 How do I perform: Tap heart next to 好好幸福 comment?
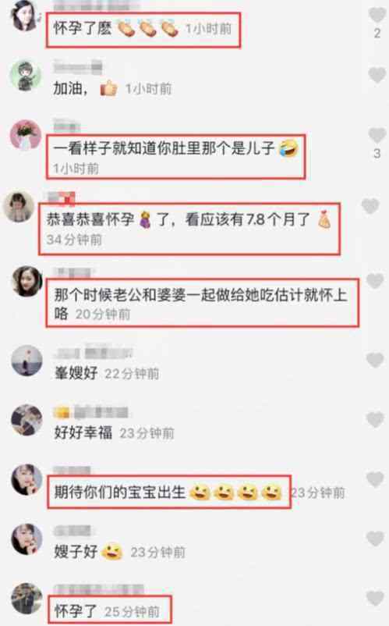[x=375, y=420]
